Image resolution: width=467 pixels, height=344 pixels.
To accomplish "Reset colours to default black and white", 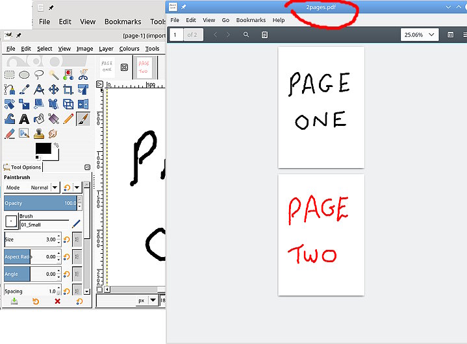I will (x=38, y=158).
